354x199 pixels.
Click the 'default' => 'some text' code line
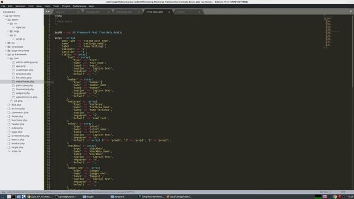pyautogui.click(x=91, y=118)
